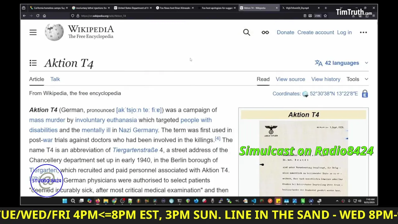Close the Aktion T4 Wikipedia tab

pos(277,8)
